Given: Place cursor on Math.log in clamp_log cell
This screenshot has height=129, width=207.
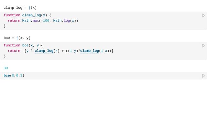Looking at the screenshot, I should pyautogui.click(x=61, y=21).
